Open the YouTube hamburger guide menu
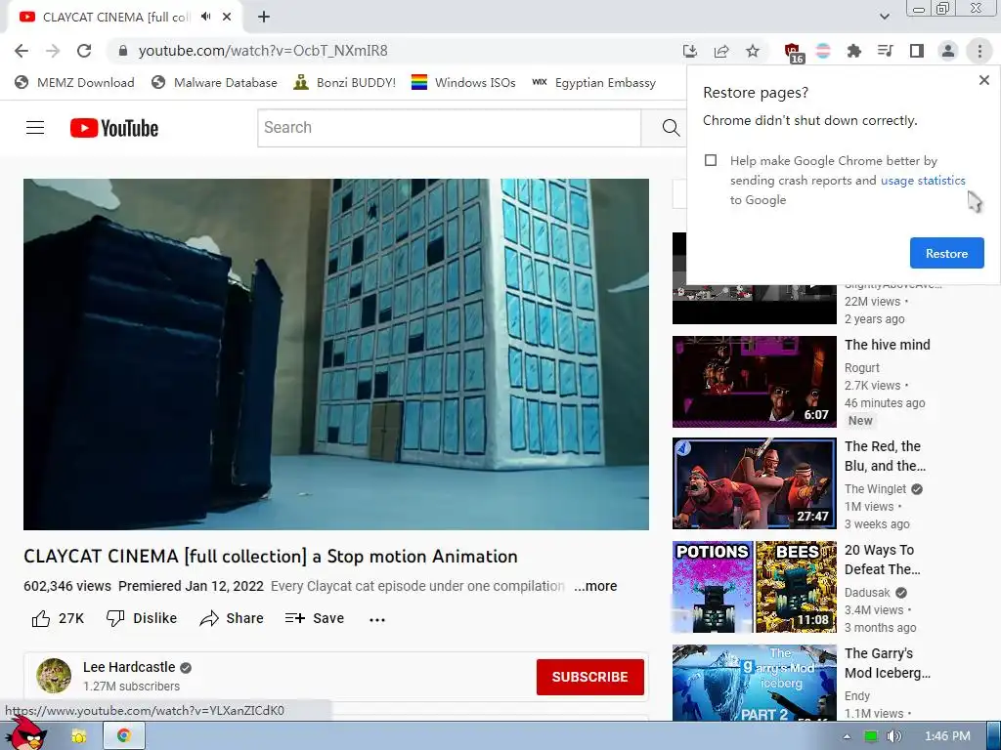1001x750 pixels. (x=35, y=128)
